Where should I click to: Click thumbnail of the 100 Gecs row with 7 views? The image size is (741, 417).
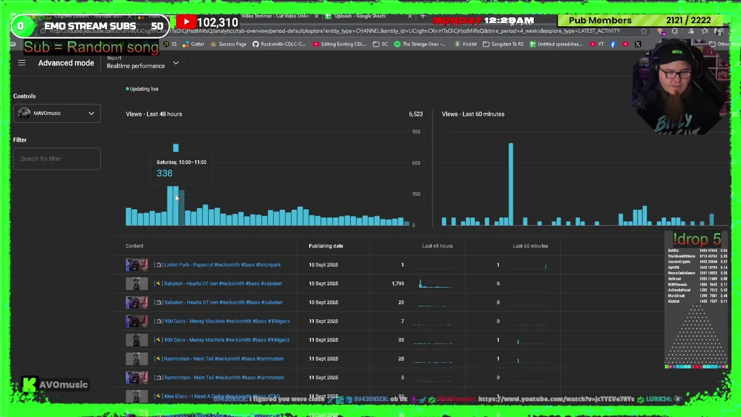coord(137,321)
